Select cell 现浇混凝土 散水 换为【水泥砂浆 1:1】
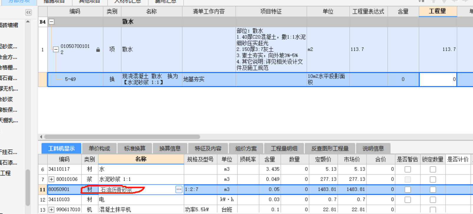 [151, 79]
